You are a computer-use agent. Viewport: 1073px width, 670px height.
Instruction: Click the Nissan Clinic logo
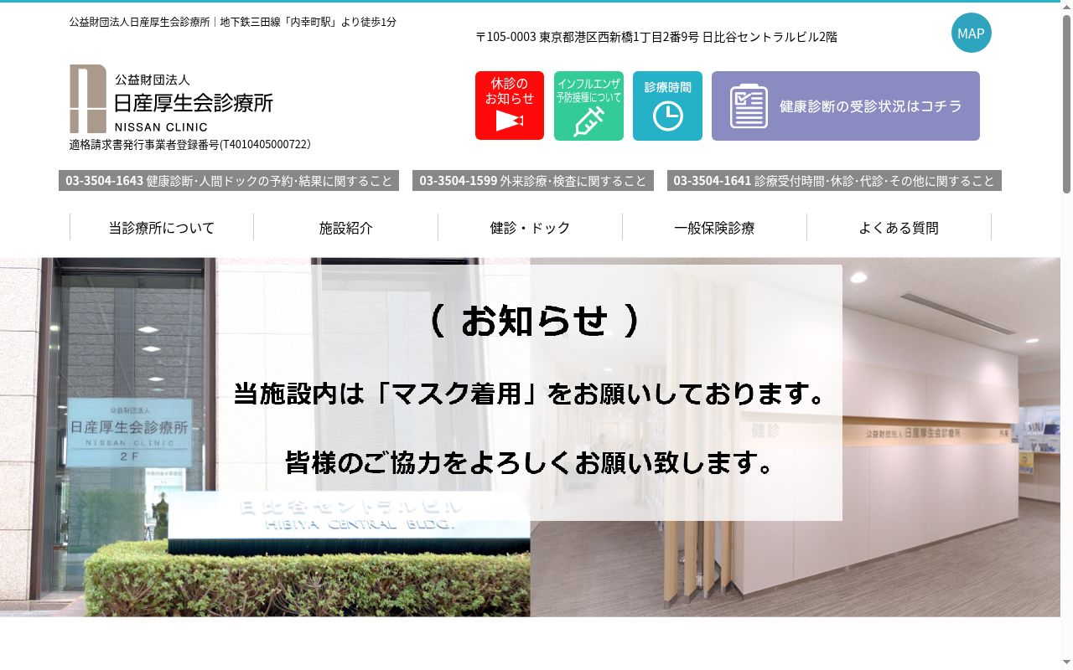172,99
